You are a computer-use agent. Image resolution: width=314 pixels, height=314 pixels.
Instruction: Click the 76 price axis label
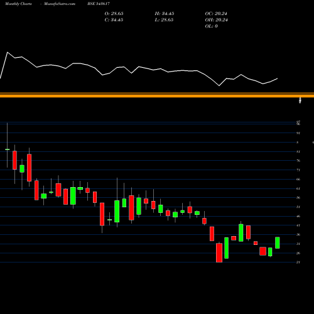[298, 161]
